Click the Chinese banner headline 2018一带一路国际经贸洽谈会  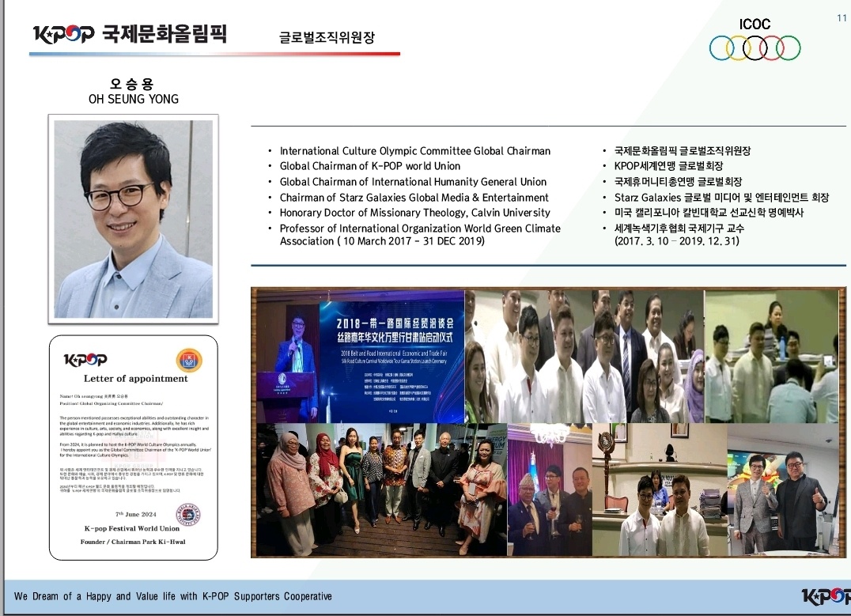pos(395,323)
